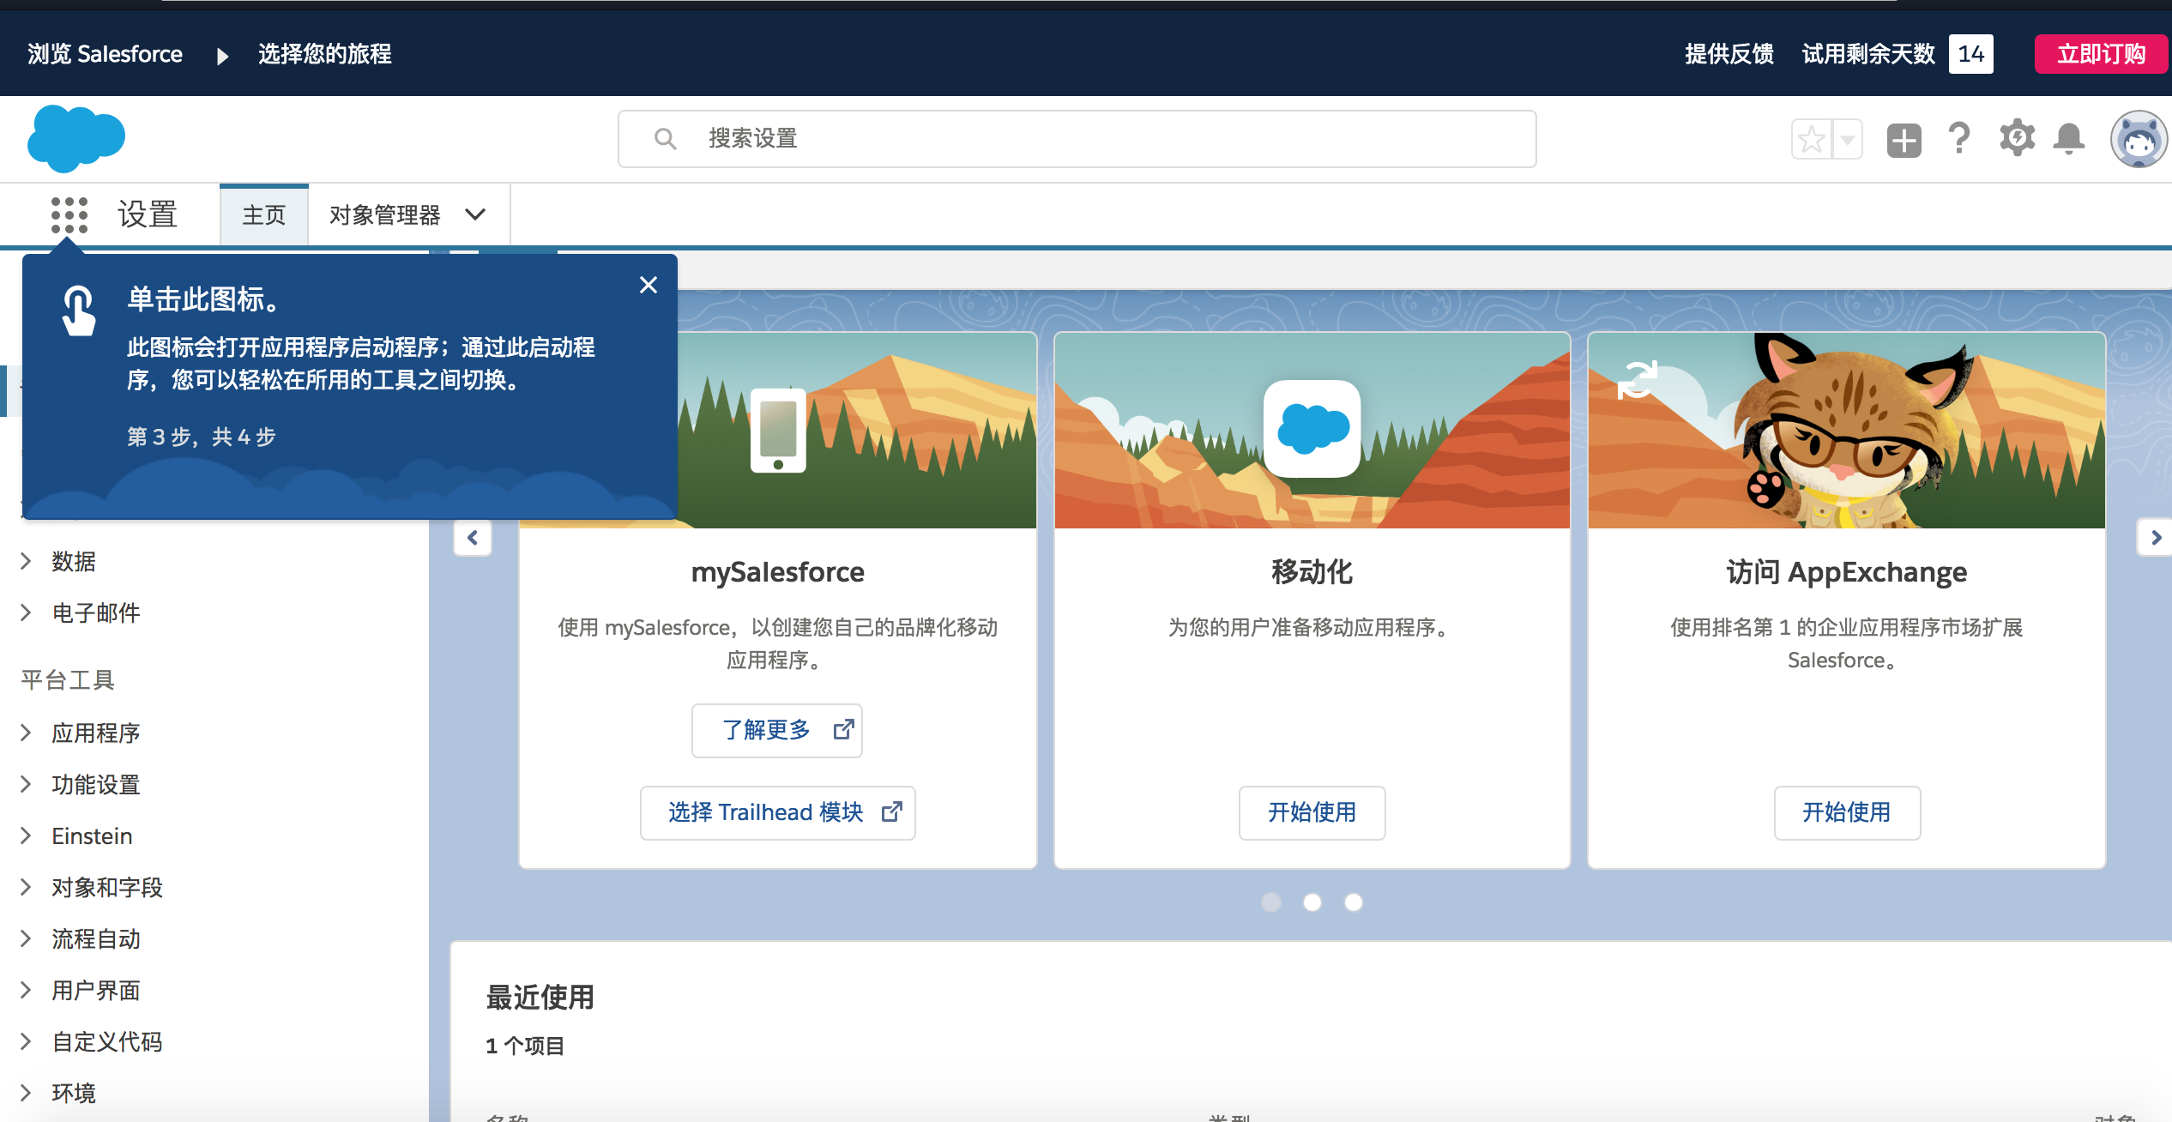Expand the 用户界面 tree item
Screen dimensions: 2172x1122
click(26, 990)
